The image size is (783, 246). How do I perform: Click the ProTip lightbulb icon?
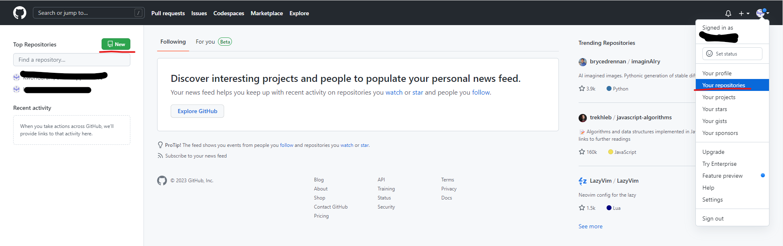pyautogui.click(x=160, y=145)
